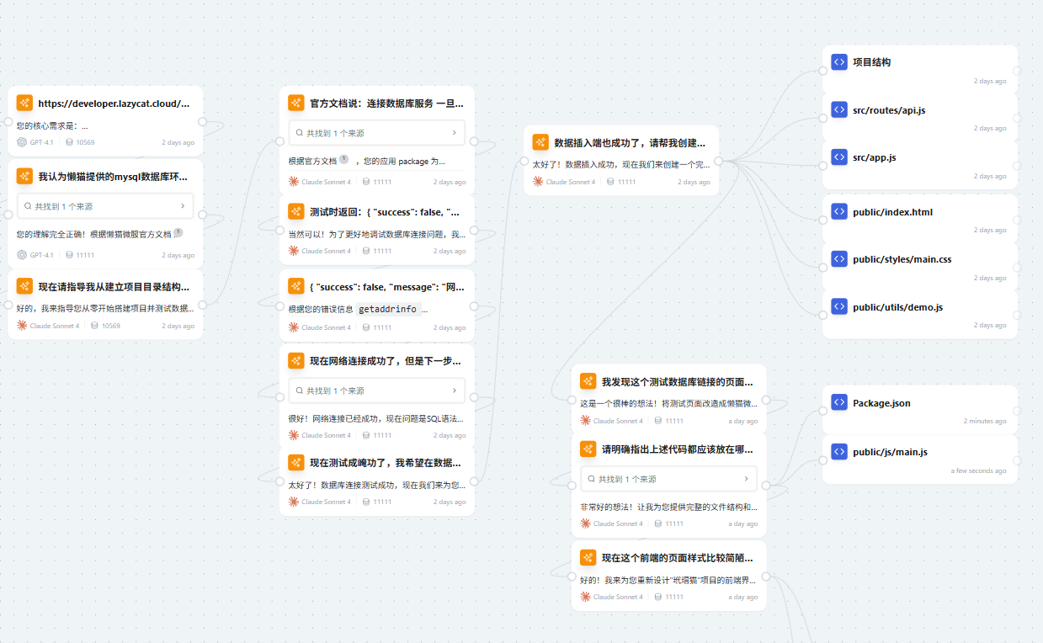The width and height of the screenshot is (1043, 643).
Task: Click Claude icon on '现在测试成功了' card
Action: (293, 502)
